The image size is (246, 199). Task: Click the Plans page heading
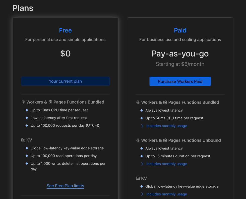23,8
